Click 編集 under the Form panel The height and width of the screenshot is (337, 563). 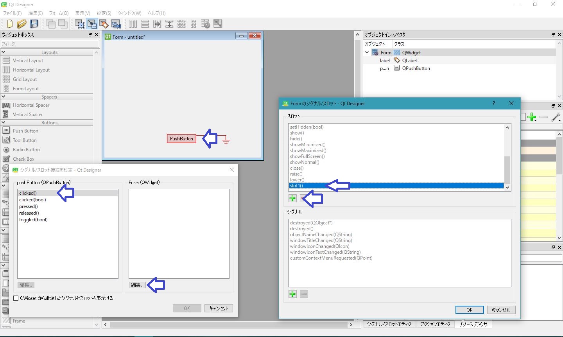pyautogui.click(x=137, y=285)
